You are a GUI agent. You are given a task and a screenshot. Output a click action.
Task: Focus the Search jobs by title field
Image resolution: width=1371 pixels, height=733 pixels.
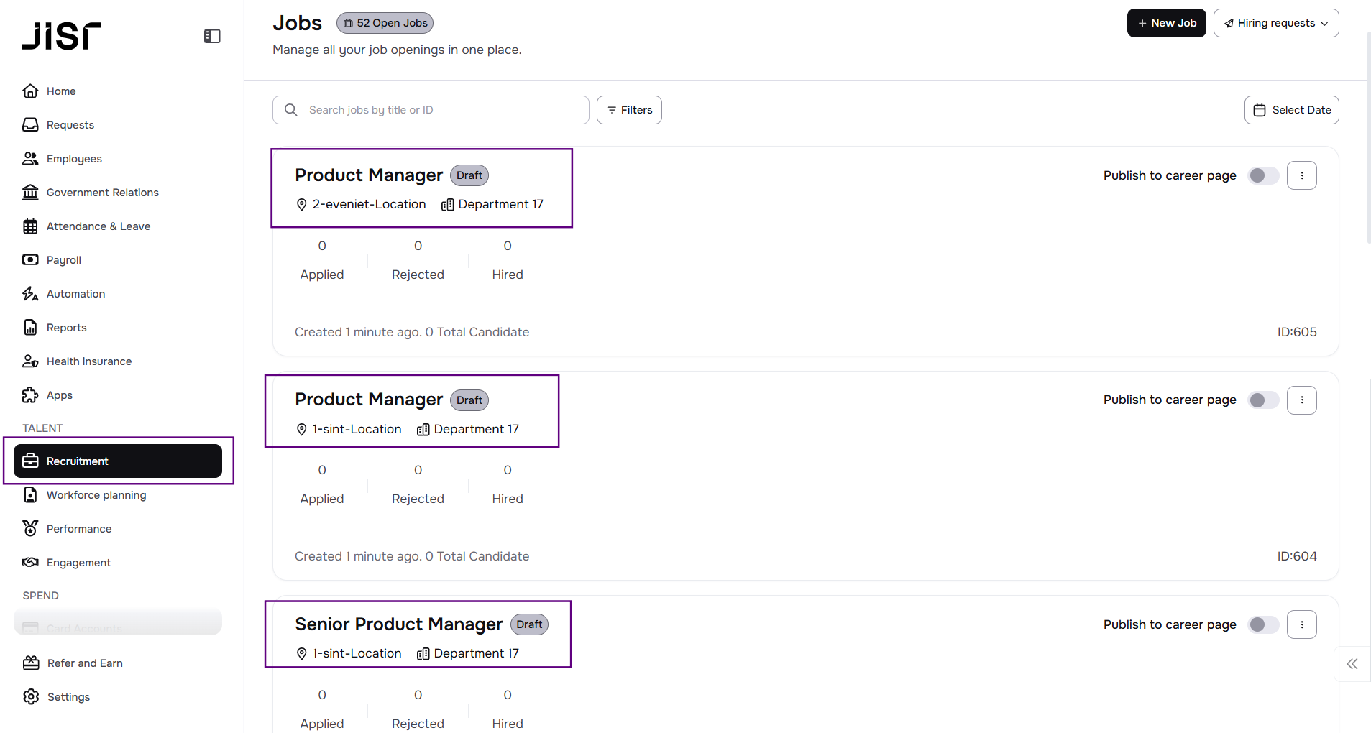[439, 110]
